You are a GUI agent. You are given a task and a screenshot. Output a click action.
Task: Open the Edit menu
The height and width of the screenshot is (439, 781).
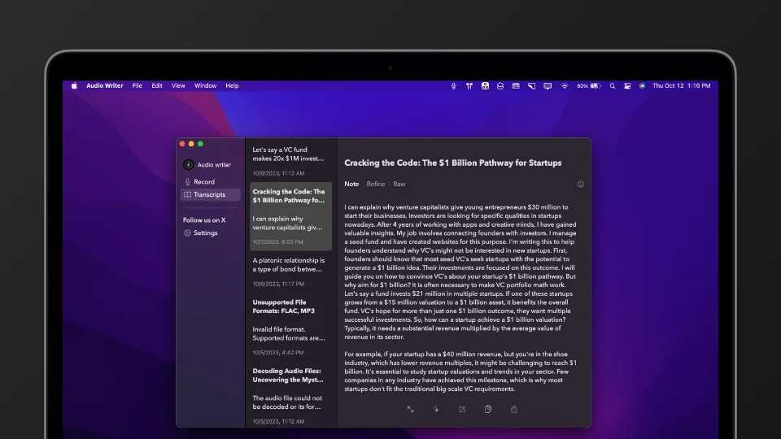click(157, 85)
